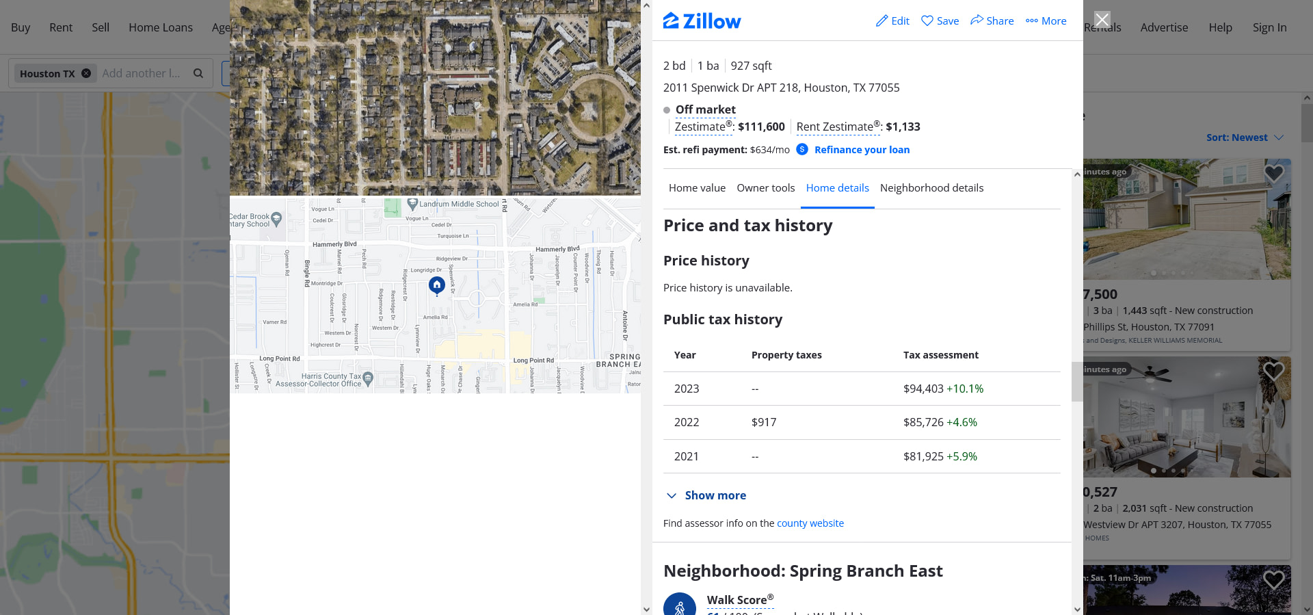Open the county website link

pyautogui.click(x=810, y=523)
